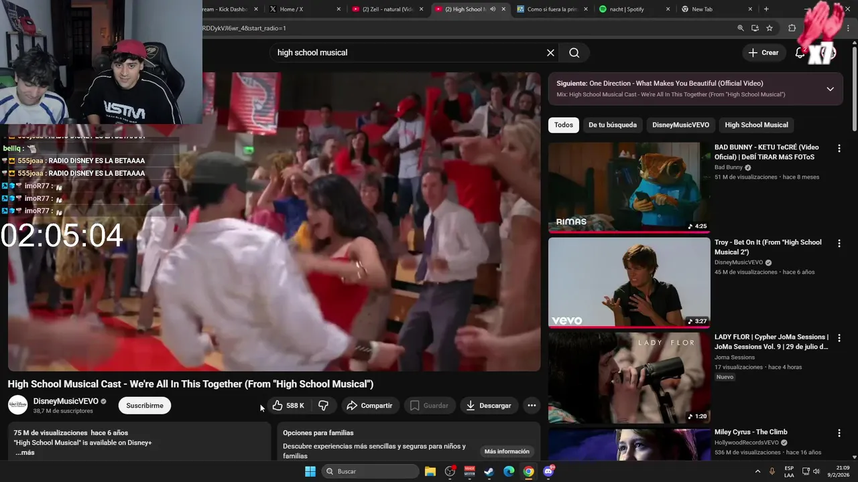Open options for Troy - Bet On It video
The height and width of the screenshot is (482, 858).
[839, 243]
